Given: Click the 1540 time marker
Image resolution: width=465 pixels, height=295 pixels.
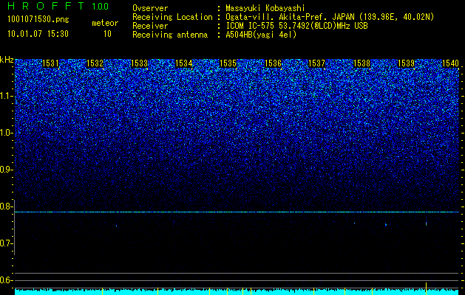Looking at the screenshot, I should click(450, 63).
